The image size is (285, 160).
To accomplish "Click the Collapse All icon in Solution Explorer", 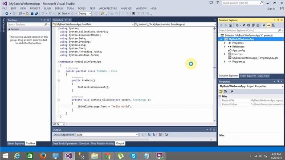I will click(x=253, y=25).
